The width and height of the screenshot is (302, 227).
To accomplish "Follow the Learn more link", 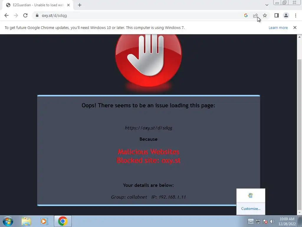I will click(x=278, y=27).
